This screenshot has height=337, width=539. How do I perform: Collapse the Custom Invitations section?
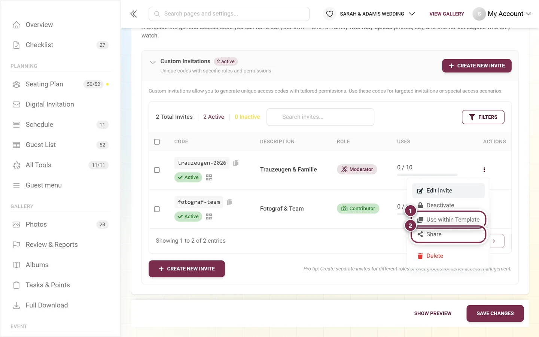[153, 62]
